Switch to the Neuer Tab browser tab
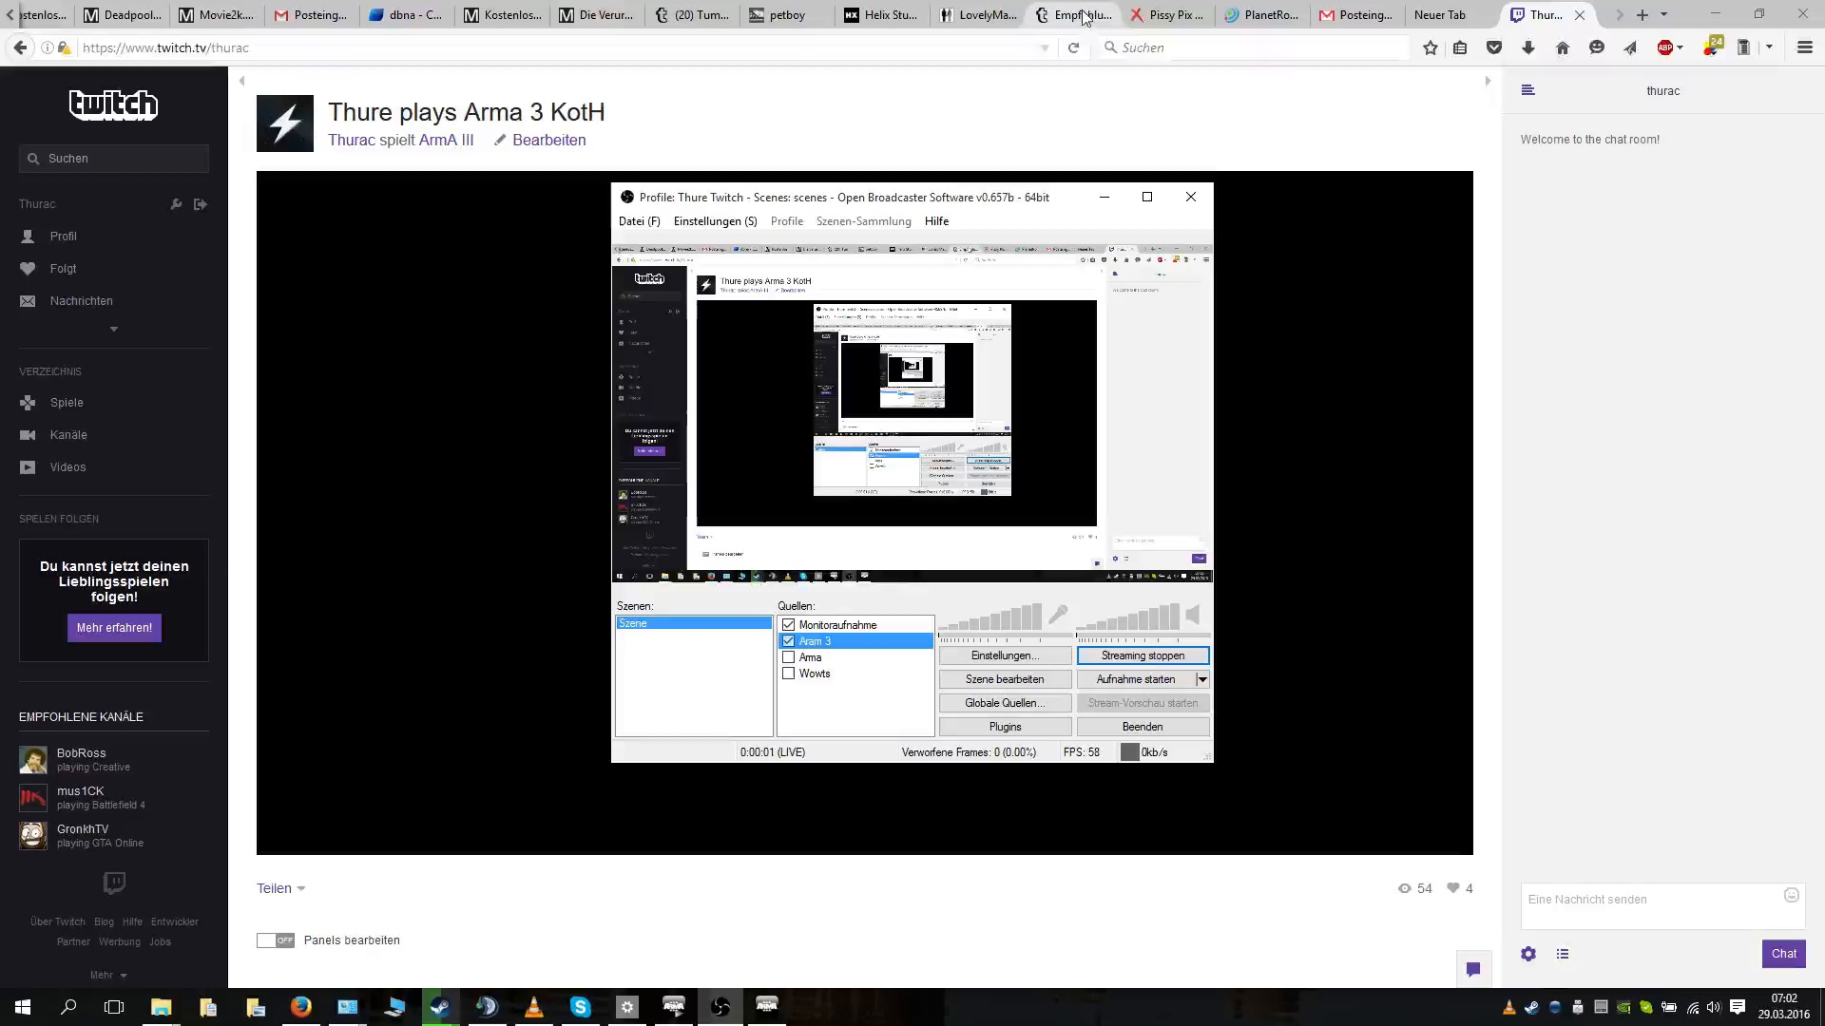1825x1026 pixels. 1439,15
